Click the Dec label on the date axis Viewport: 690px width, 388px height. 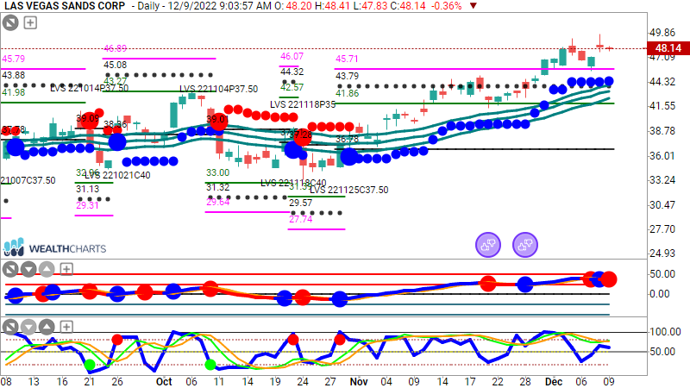coord(554,381)
